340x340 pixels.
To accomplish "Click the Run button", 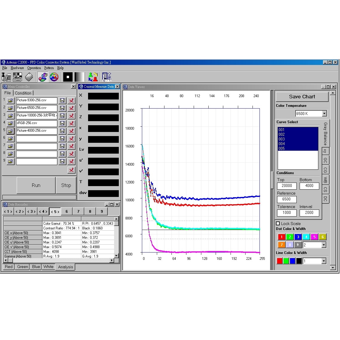I will click(36, 186).
